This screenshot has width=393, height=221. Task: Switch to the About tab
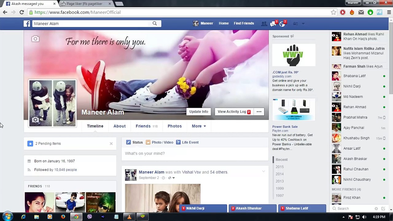(119, 126)
